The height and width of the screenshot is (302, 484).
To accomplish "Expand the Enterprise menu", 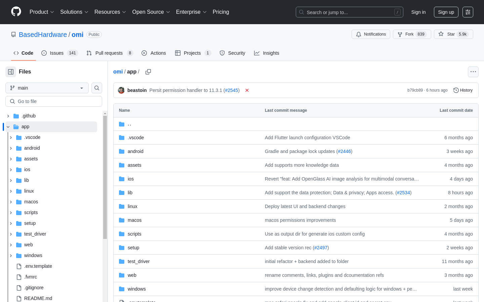I will (191, 12).
